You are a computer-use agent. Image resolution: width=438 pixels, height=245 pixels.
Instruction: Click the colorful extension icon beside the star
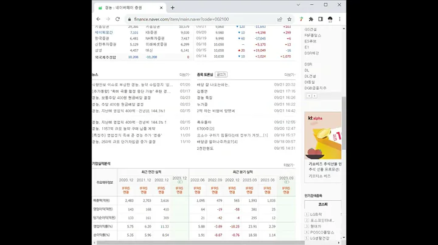click(x=301, y=19)
